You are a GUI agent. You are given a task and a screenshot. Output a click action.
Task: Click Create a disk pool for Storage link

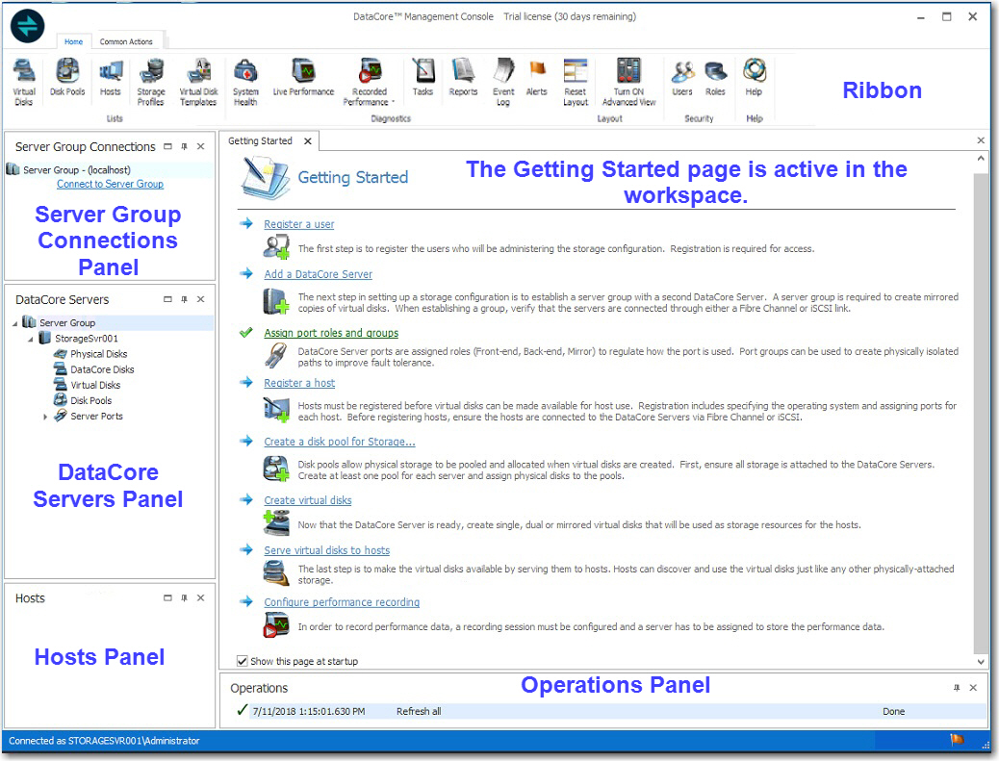[x=340, y=442]
